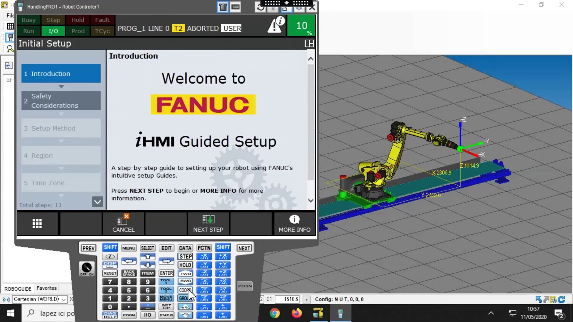Select step 2 Safety Considerations
The width and height of the screenshot is (573, 322).
point(61,101)
